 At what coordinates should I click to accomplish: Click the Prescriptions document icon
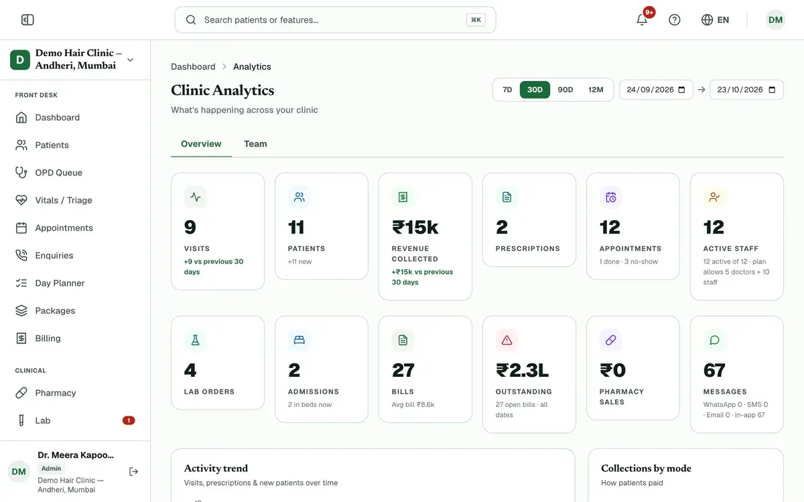[x=507, y=197]
